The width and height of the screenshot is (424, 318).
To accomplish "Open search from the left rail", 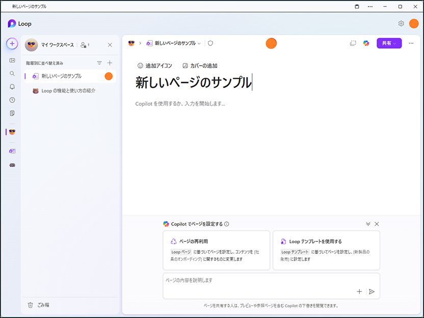I will point(12,73).
